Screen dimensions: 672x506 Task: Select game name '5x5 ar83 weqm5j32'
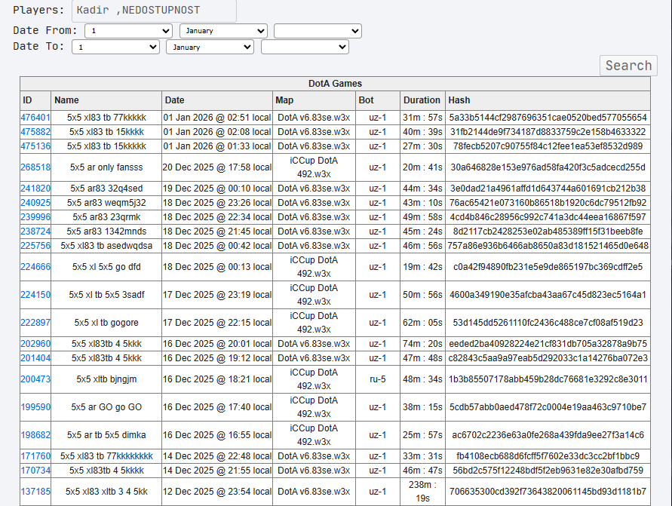[106, 203]
